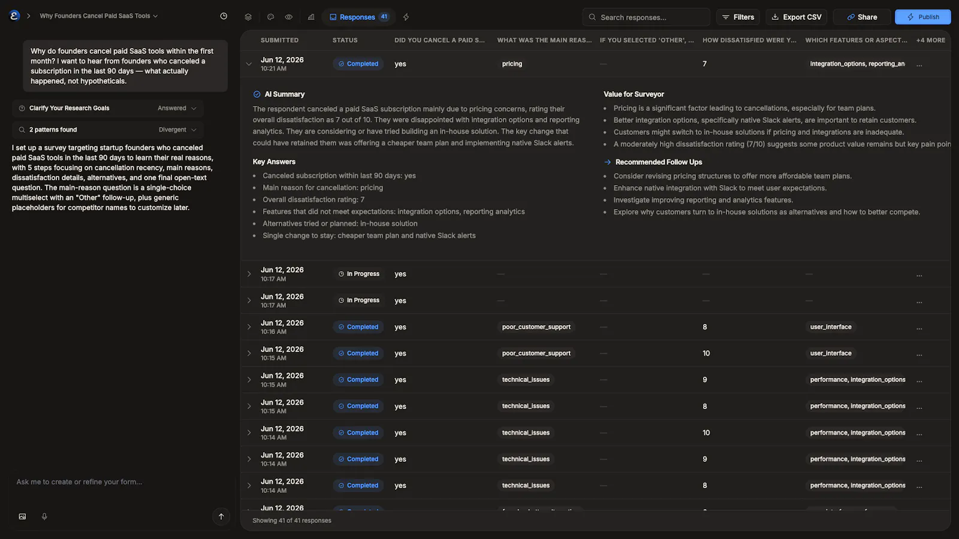Click the Key Answers heading
Viewport: 959px width, 539px height.
click(x=274, y=162)
